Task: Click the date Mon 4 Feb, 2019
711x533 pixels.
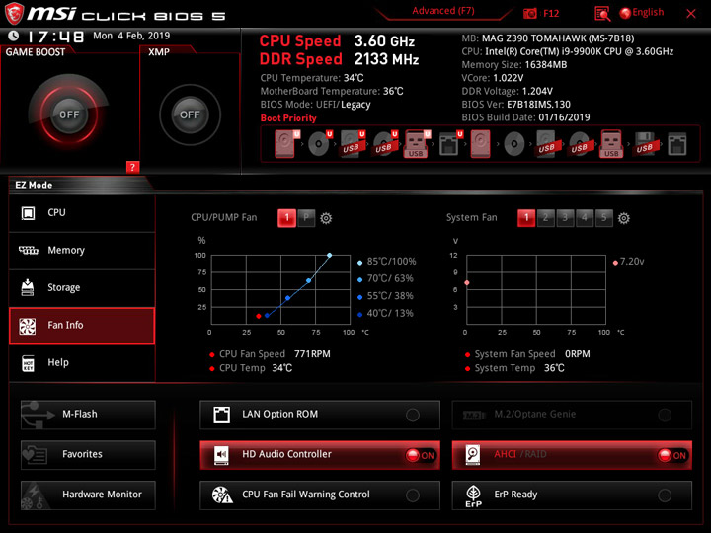Action: pos(131,36)
